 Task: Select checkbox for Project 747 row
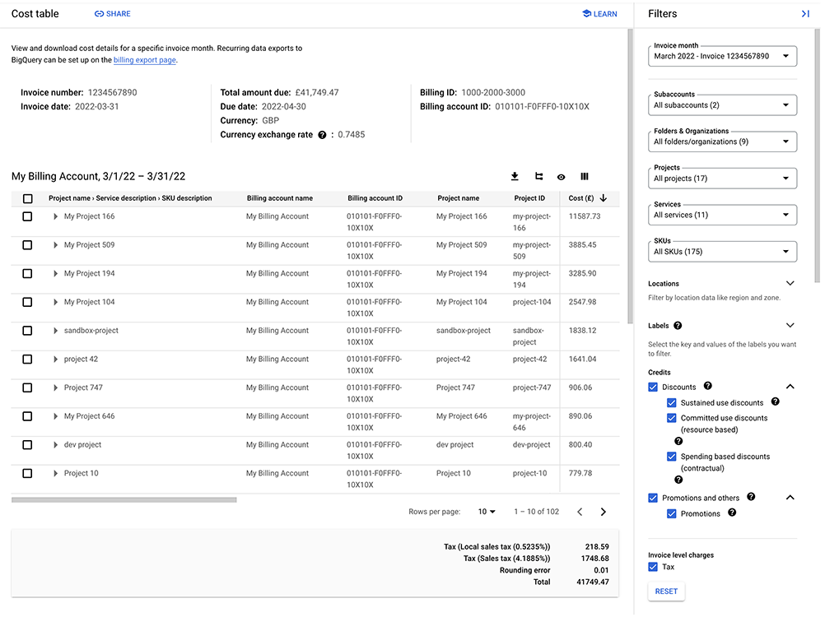coord(27,387)
